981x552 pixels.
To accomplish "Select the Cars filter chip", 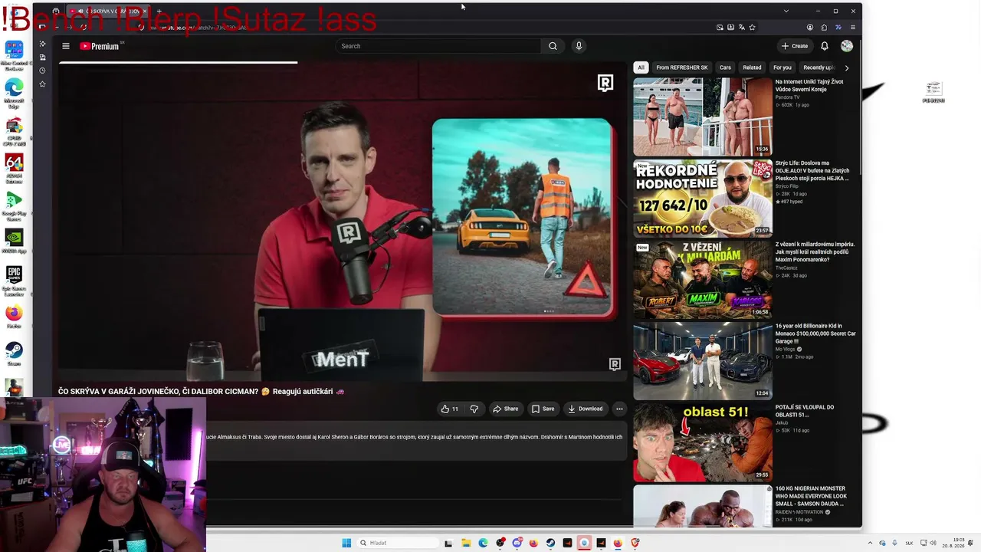I will [725, 67].
